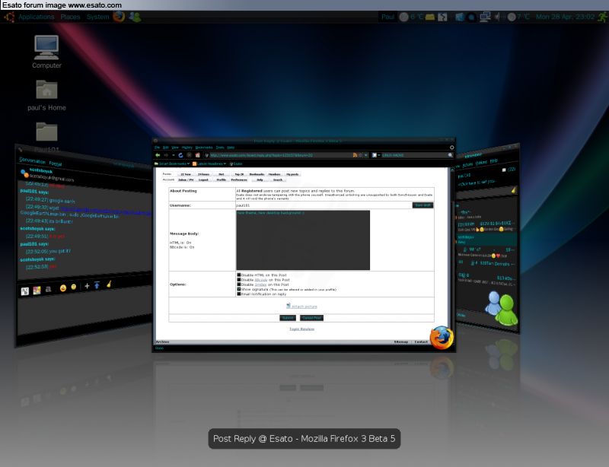The height and width of the screenshot is (467, 609).
Task: Click the Firefox search box field
Action: click(x=414, y=155)
